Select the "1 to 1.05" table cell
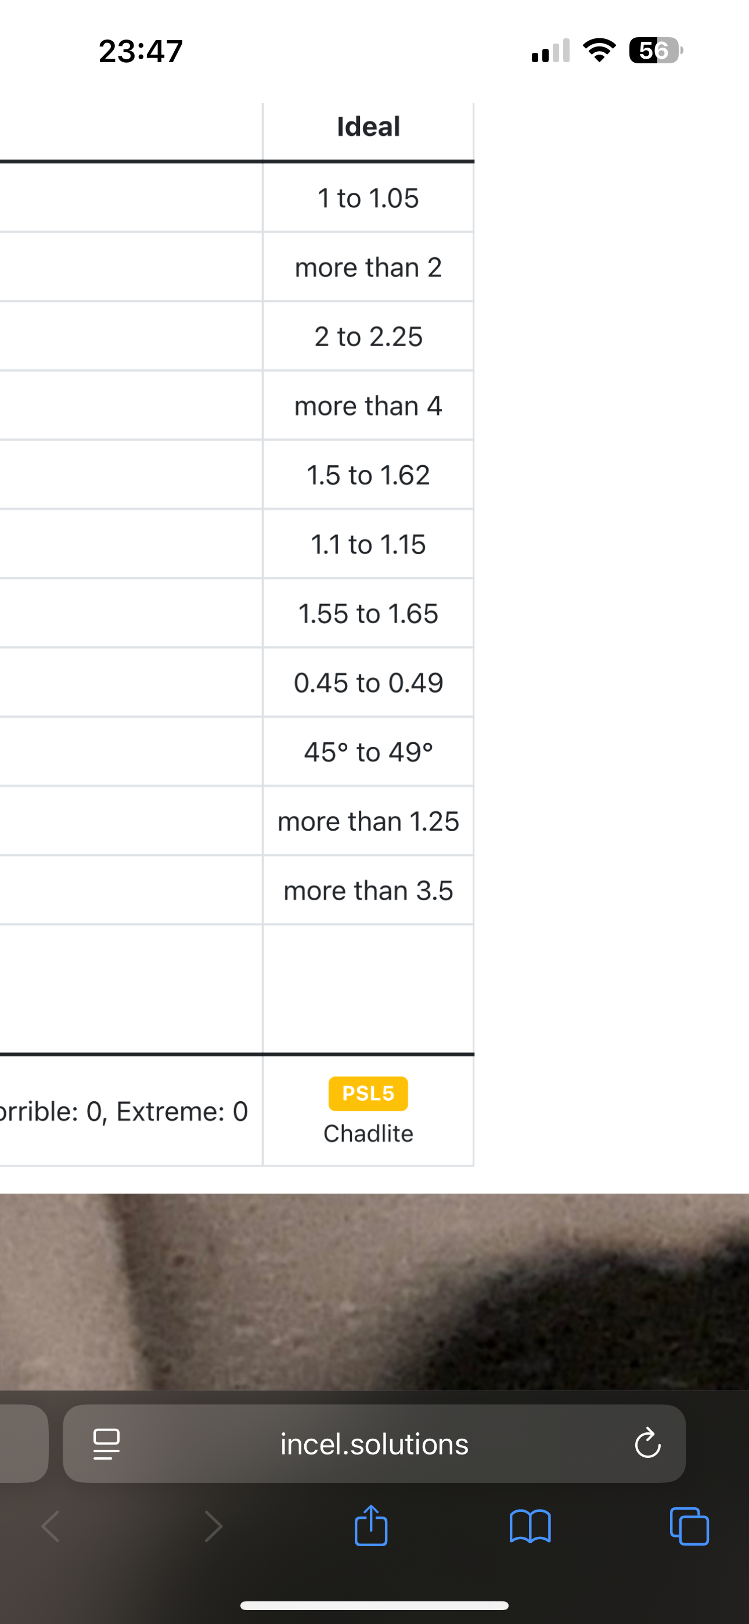Screen dimensions: 749x1624 [368, 198]
